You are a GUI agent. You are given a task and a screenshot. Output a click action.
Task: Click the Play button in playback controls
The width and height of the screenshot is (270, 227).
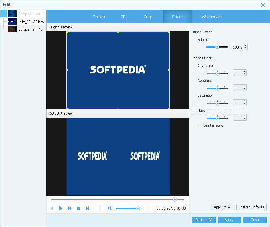61,208
